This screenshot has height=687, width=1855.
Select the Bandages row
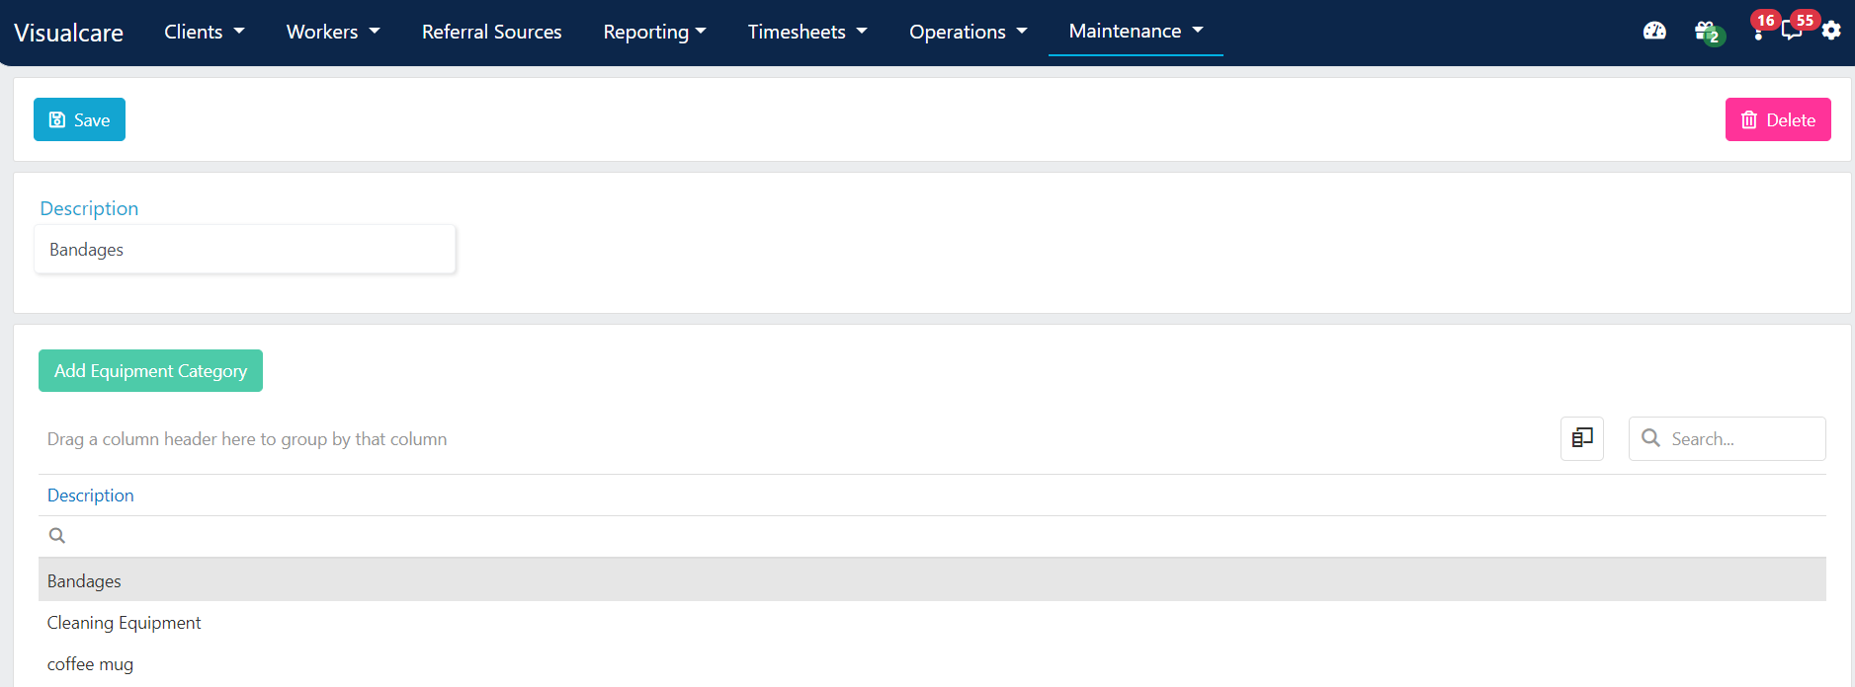[x=932, y=580]
